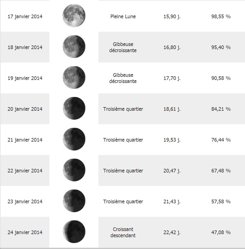Open the 20 janvier third quarter moon image
The height and width of the screenshot is (249, 245).
74,108
